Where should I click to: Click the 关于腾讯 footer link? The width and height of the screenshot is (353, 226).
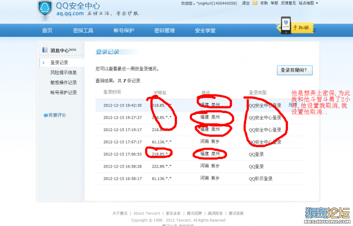click(x=120, y=213)
